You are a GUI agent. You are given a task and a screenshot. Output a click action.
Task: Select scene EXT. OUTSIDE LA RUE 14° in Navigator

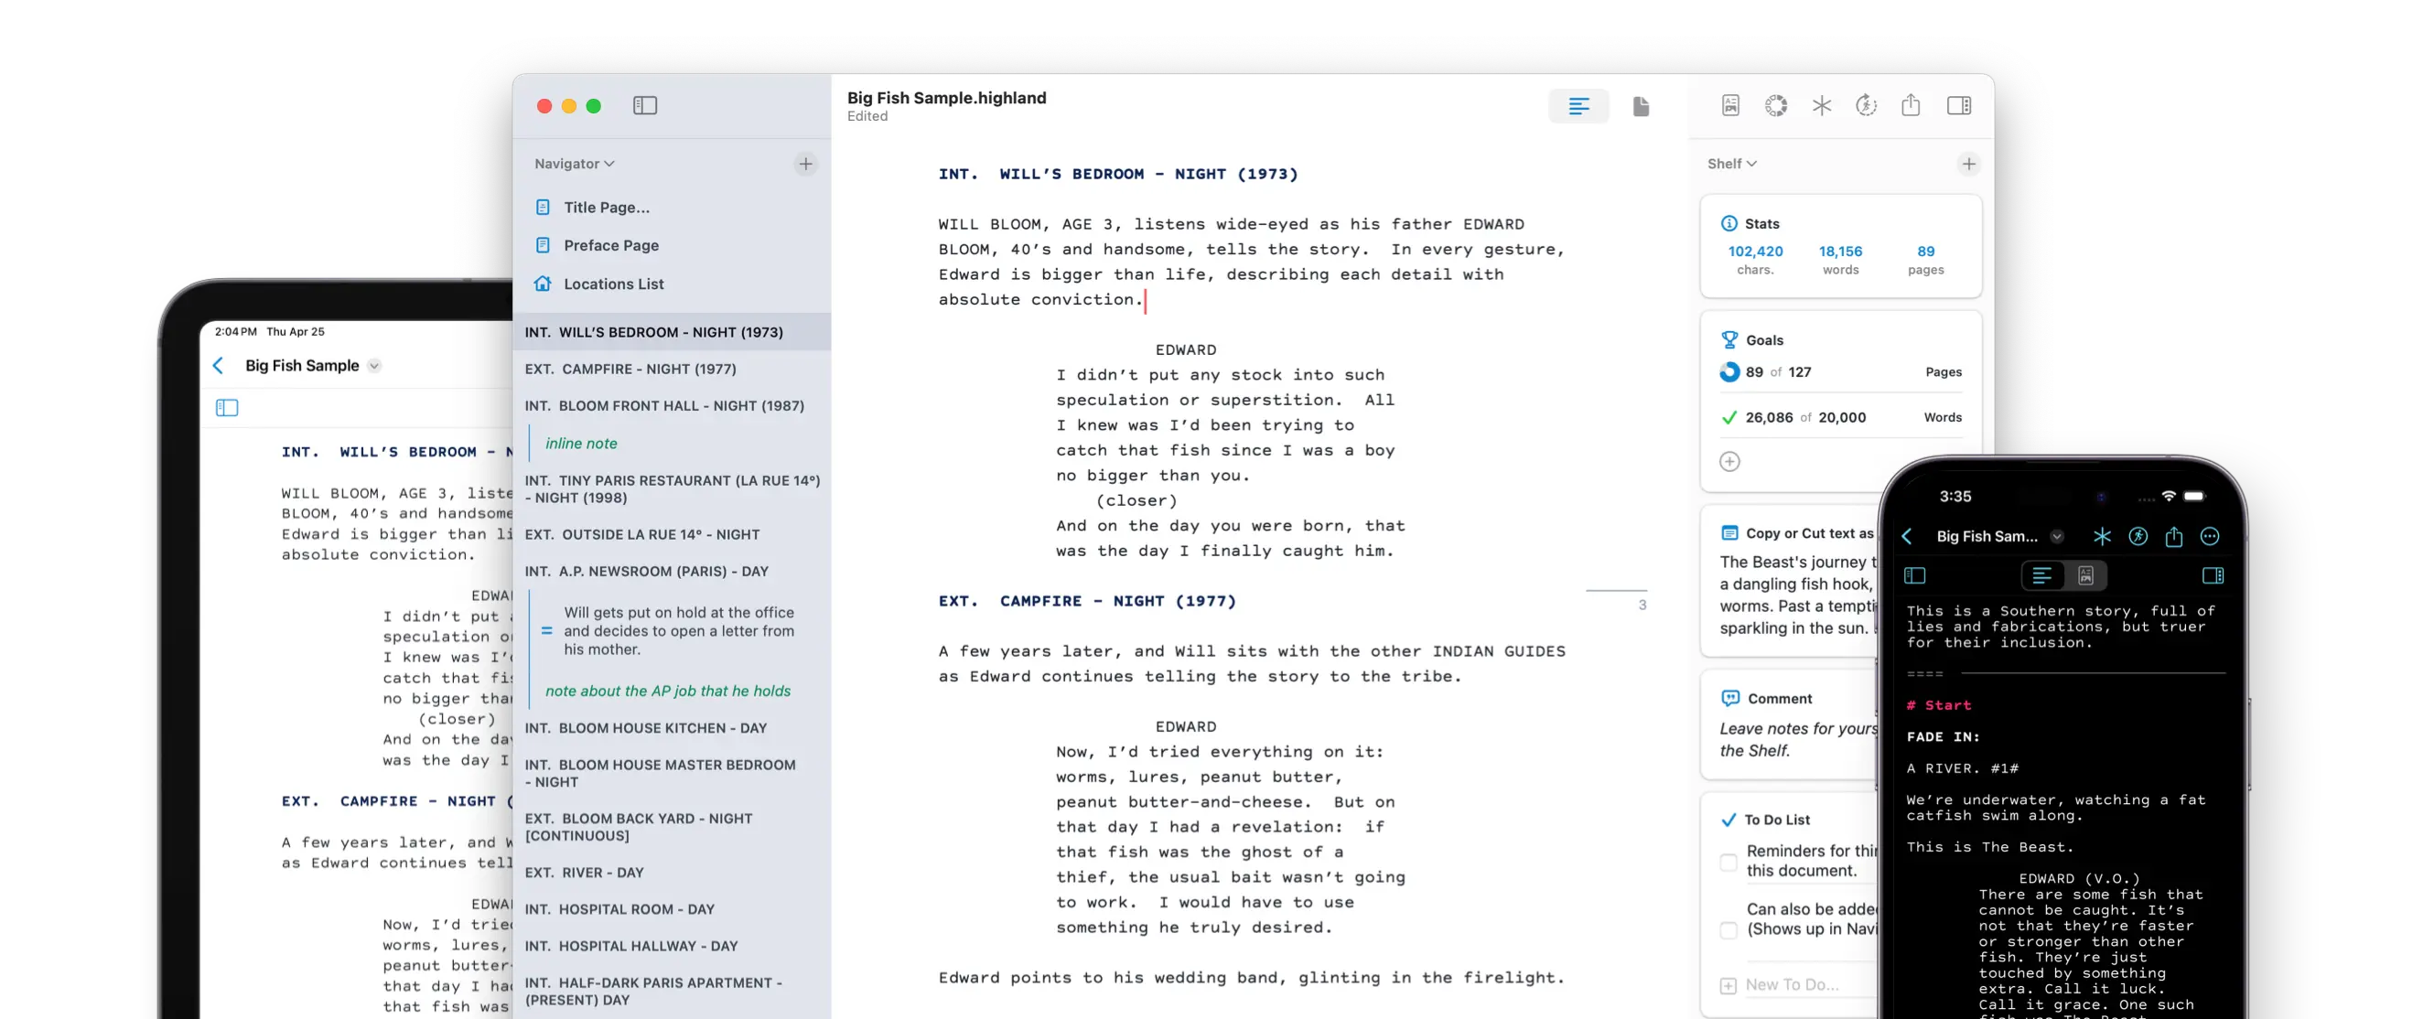672,534
